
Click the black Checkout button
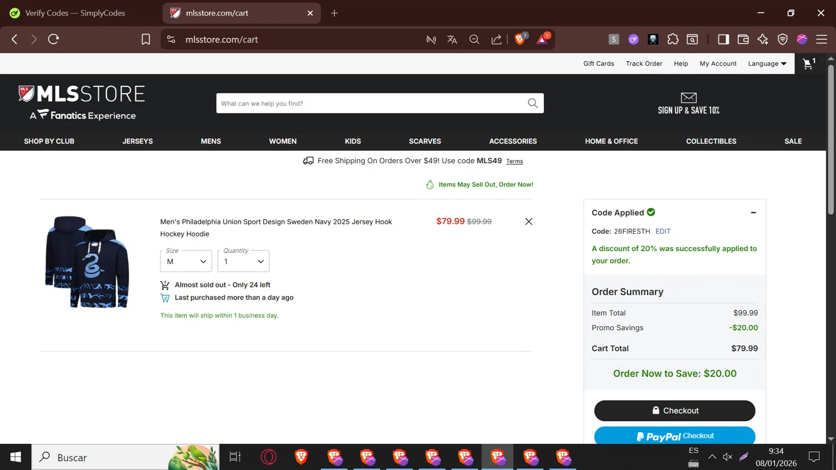click(x=674, y=410)
